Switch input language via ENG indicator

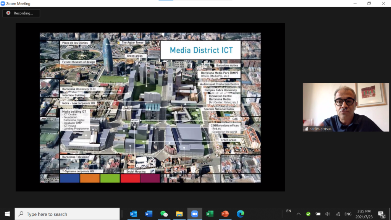pos(348,214)
